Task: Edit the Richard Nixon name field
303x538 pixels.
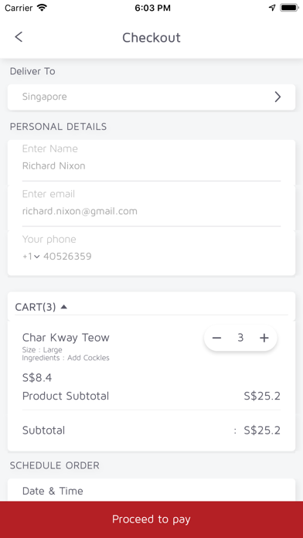Action: point(151,166)
